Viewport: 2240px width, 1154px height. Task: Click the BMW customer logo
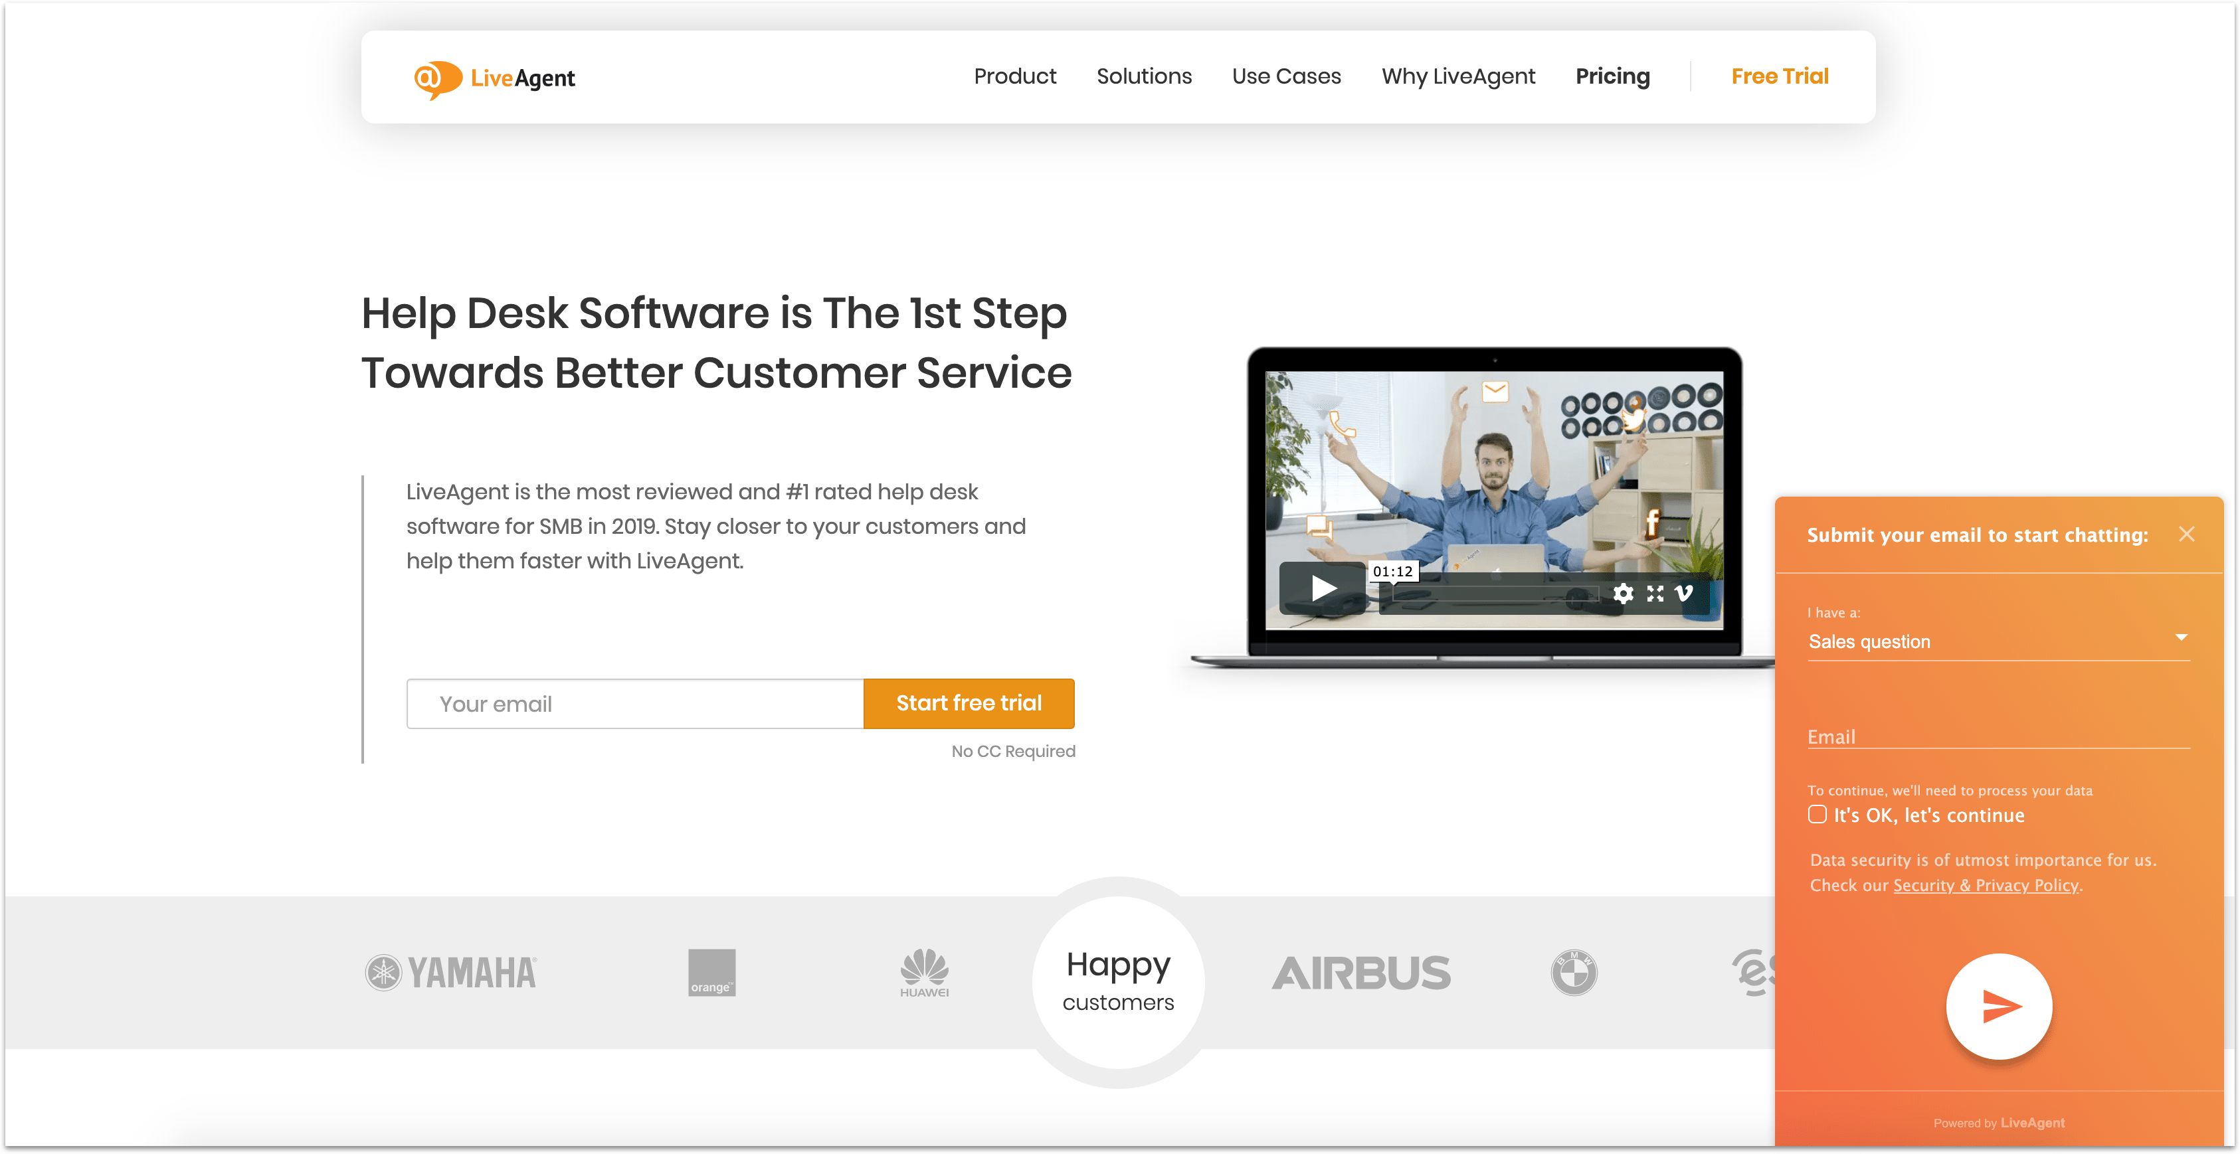pos(1573,972)
